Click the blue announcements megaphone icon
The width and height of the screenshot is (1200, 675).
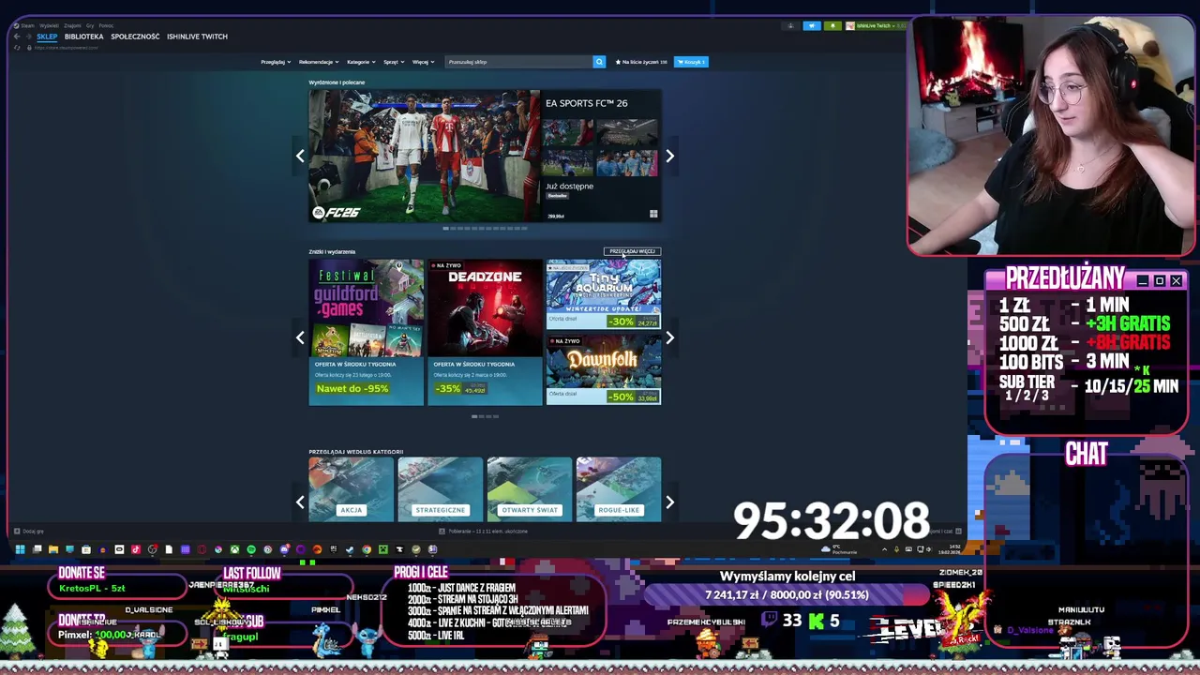[812, 26]
